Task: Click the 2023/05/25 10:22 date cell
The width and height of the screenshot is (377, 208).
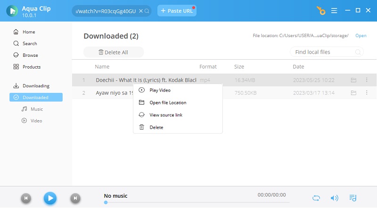Action: point(313,80)
